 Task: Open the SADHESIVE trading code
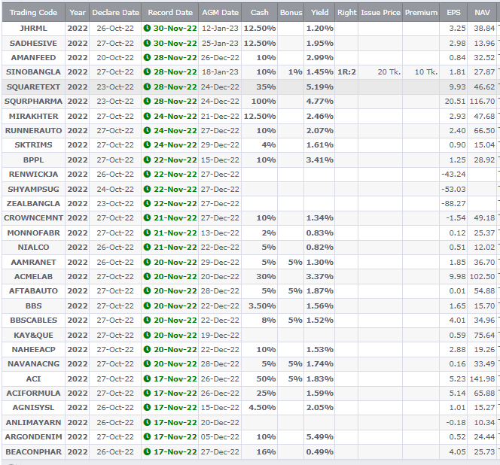(x=33, y=43)
